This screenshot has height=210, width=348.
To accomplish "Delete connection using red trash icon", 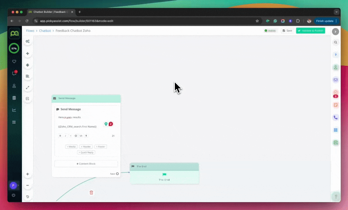I will pos(91,192).
